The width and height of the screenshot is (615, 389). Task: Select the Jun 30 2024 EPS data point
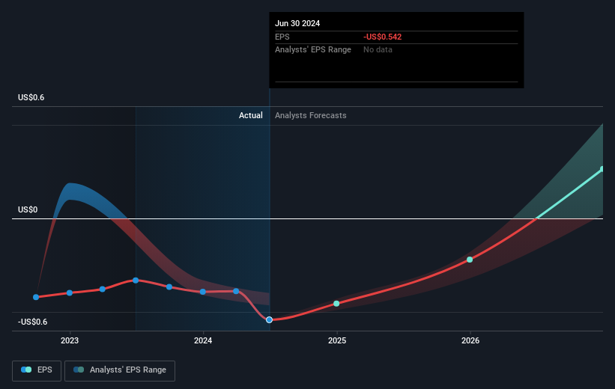tap(269, 320)
